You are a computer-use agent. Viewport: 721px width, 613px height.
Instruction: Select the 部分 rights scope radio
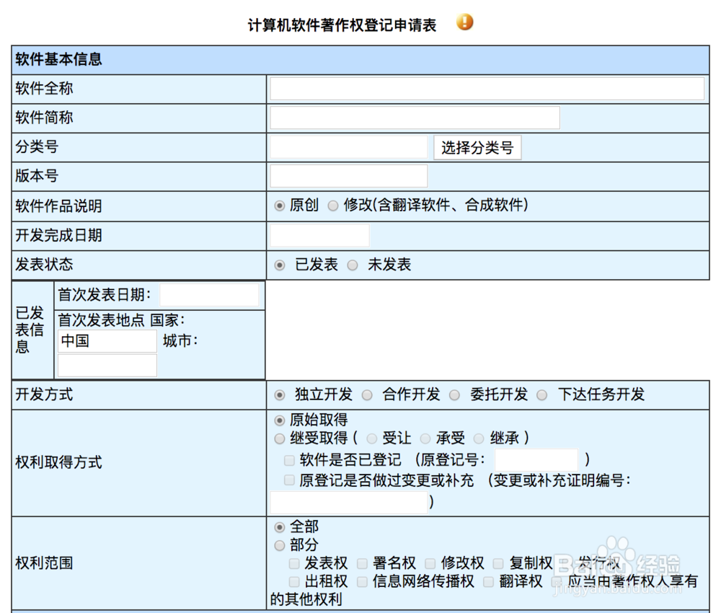280,545
